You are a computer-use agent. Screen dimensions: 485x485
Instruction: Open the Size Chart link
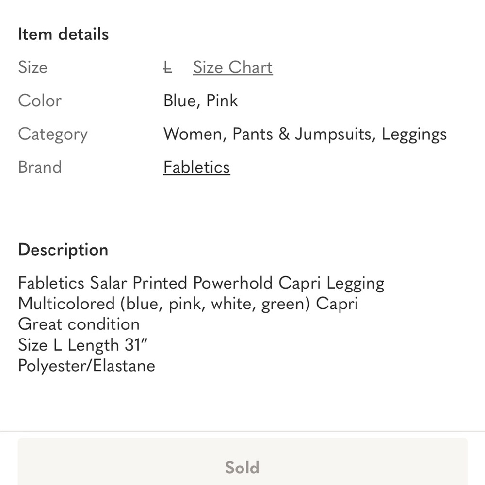point(232,67)
